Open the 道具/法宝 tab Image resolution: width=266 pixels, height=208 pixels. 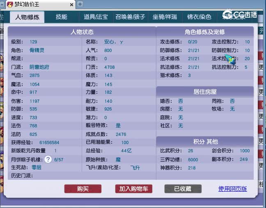click(x=96, y=17)
